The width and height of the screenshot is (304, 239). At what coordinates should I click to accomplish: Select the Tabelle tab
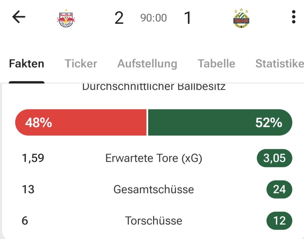tap(216, 63)
